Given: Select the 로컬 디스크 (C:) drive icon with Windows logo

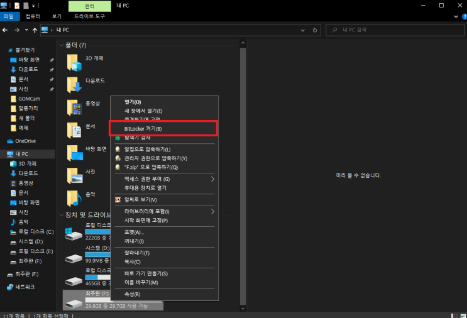Looking at the screenshot, I should [x=74, y=234].
